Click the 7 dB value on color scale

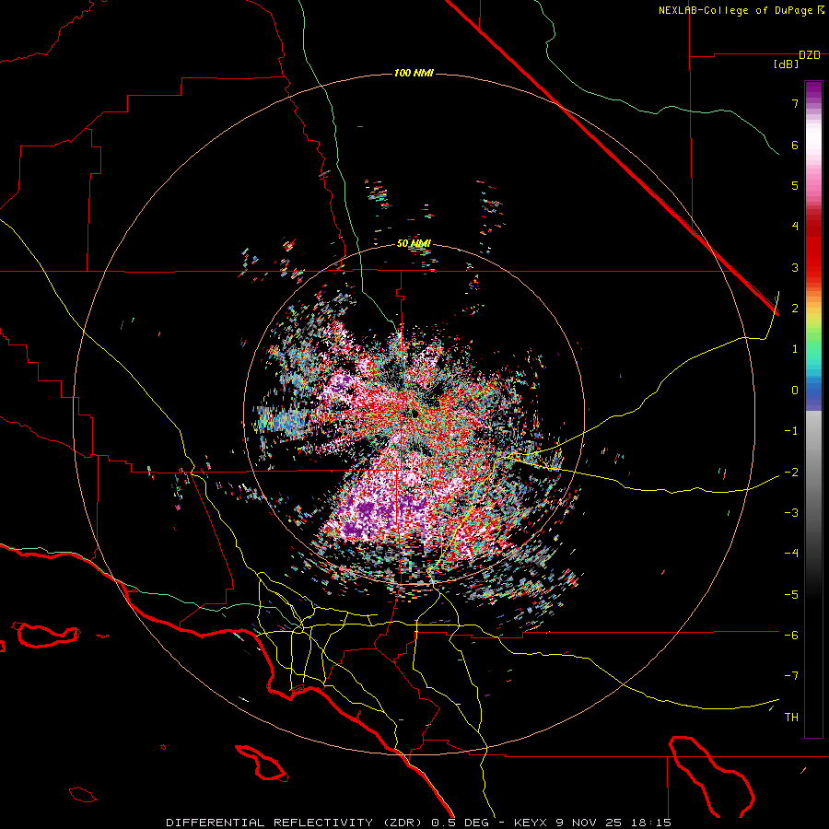coord(795,103)
